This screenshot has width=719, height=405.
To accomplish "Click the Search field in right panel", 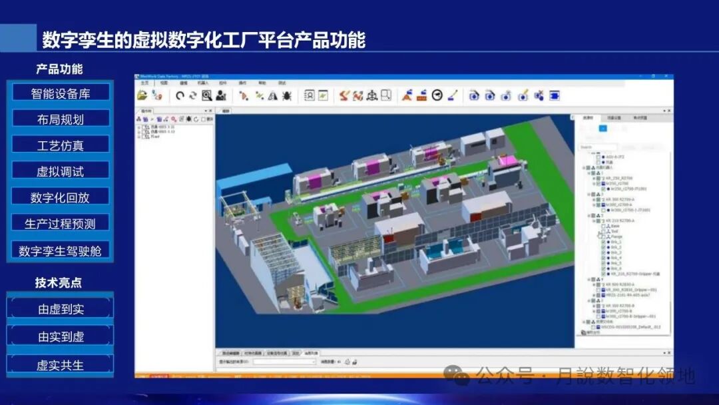I will pyautogui.click(x=597, y=147).
